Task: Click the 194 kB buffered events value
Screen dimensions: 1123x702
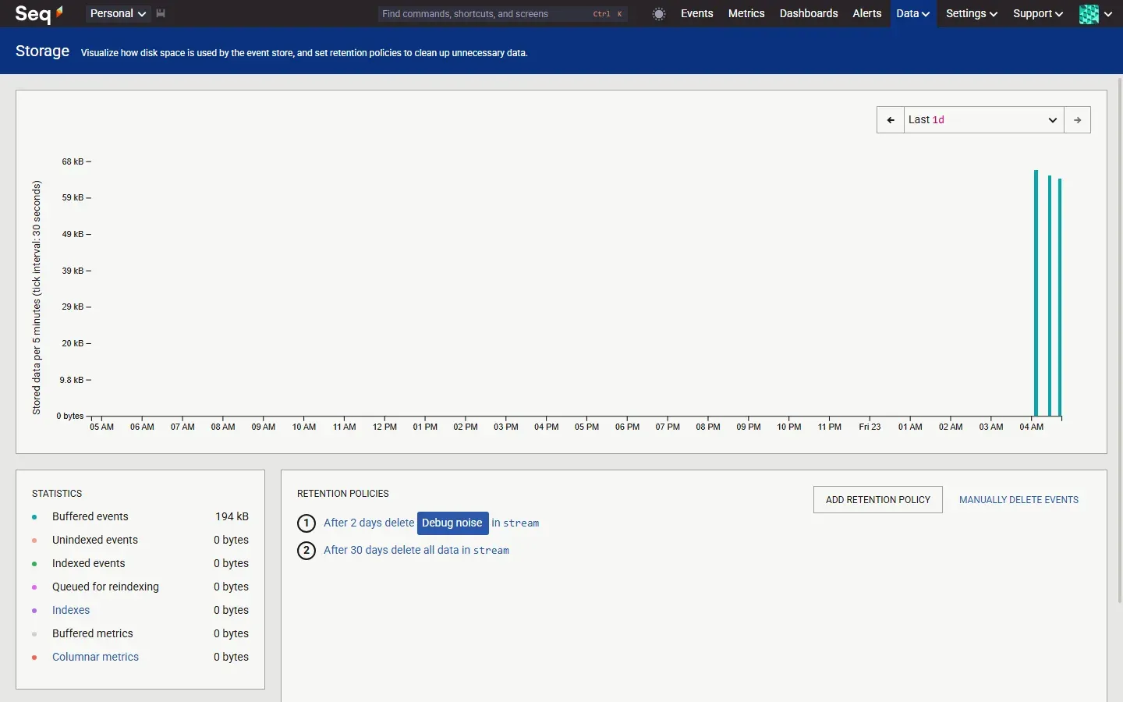Action: pyautogui.click(x=232, y=517)
